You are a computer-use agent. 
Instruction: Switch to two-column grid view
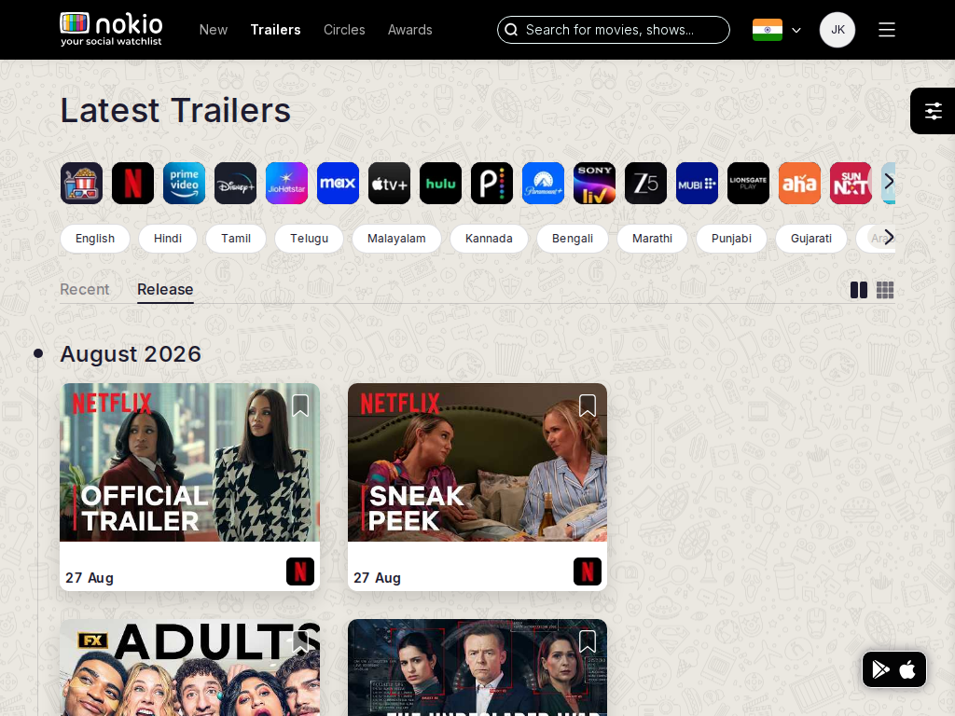click(859, 291)
